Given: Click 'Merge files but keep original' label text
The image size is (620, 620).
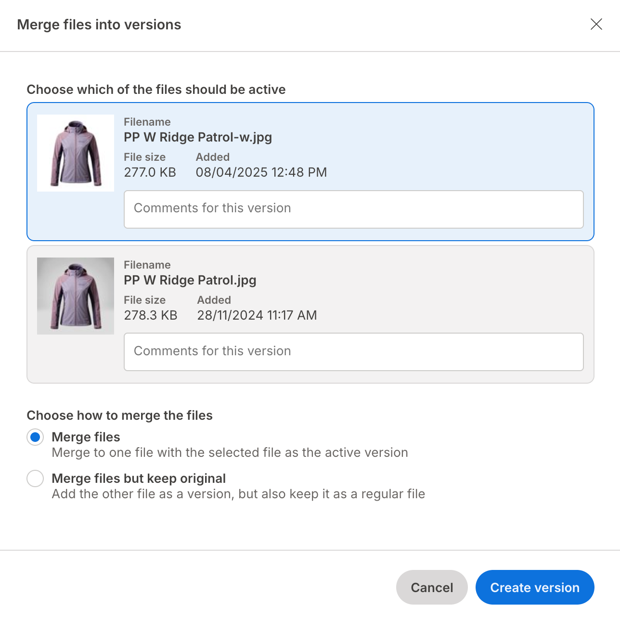Looking at the screenshot, I should point(139,478).
